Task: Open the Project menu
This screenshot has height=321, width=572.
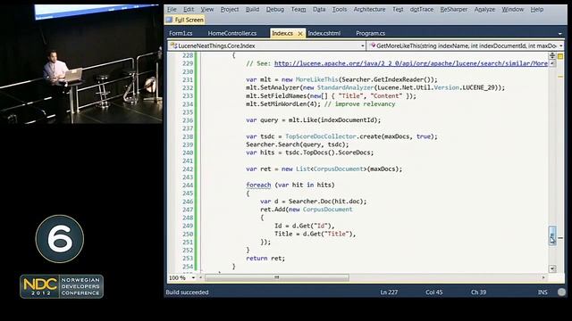Action: tap(229, 10)
